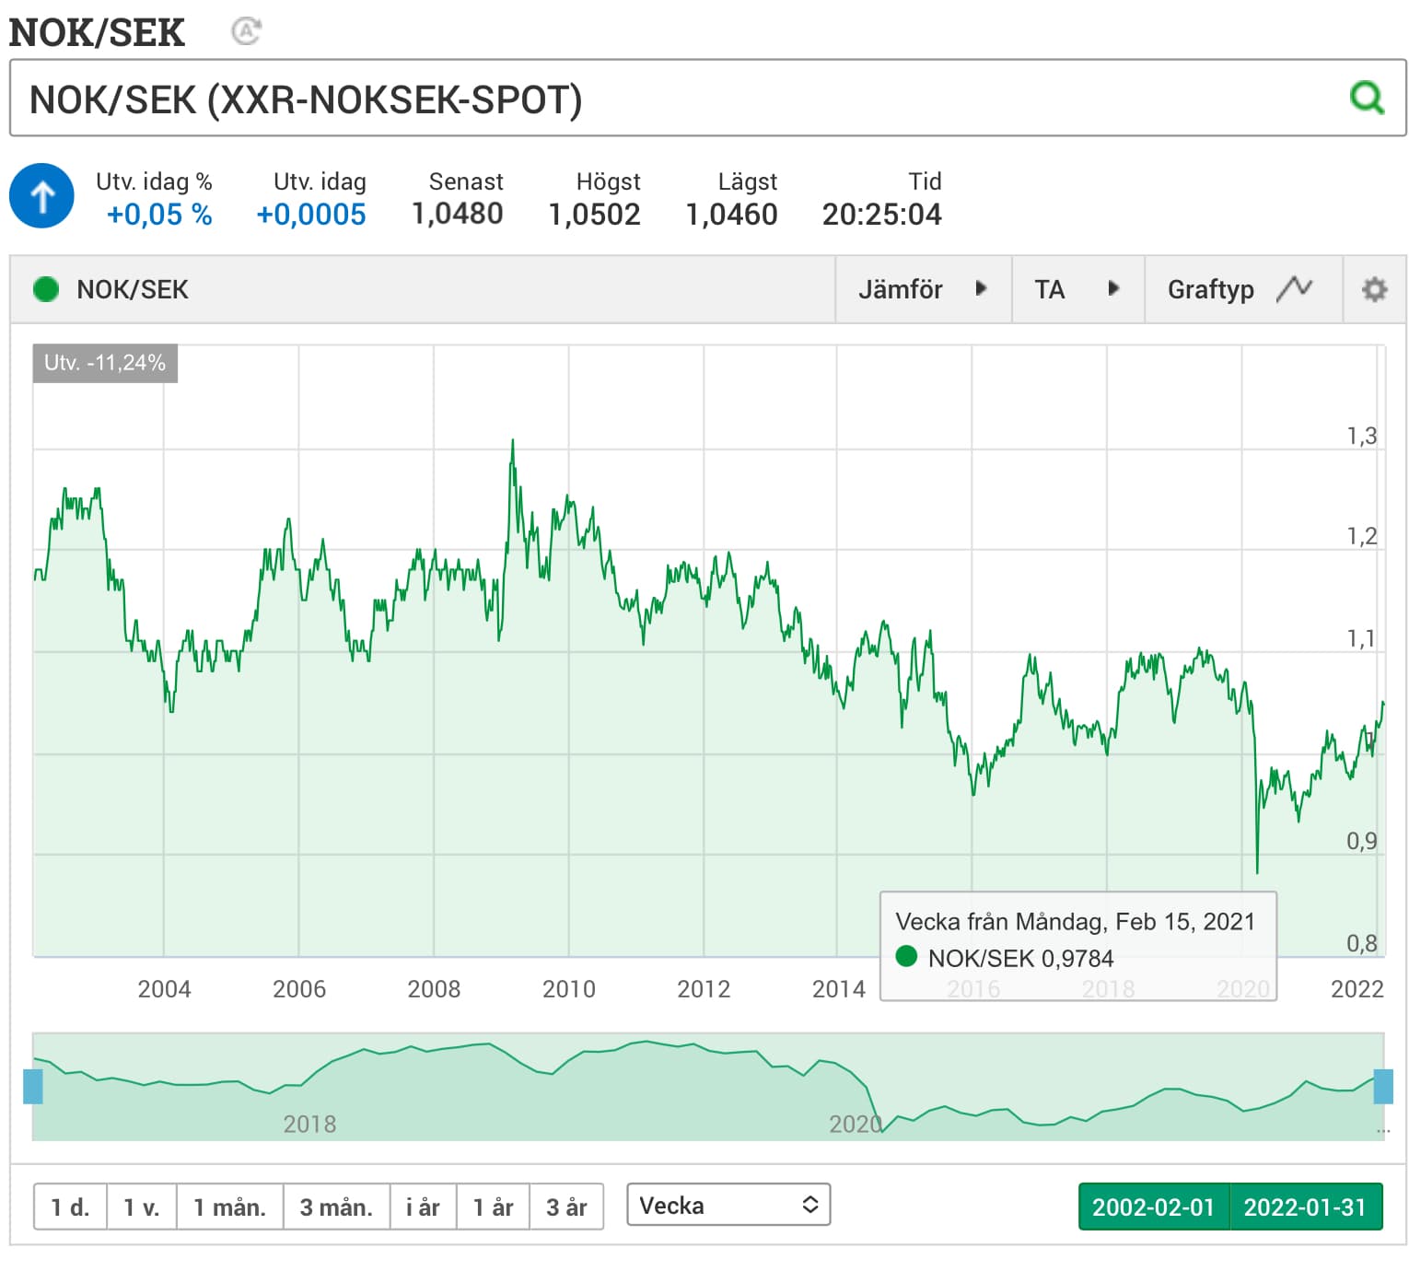Click the blue up-arrow trend icon

[41, 196]
